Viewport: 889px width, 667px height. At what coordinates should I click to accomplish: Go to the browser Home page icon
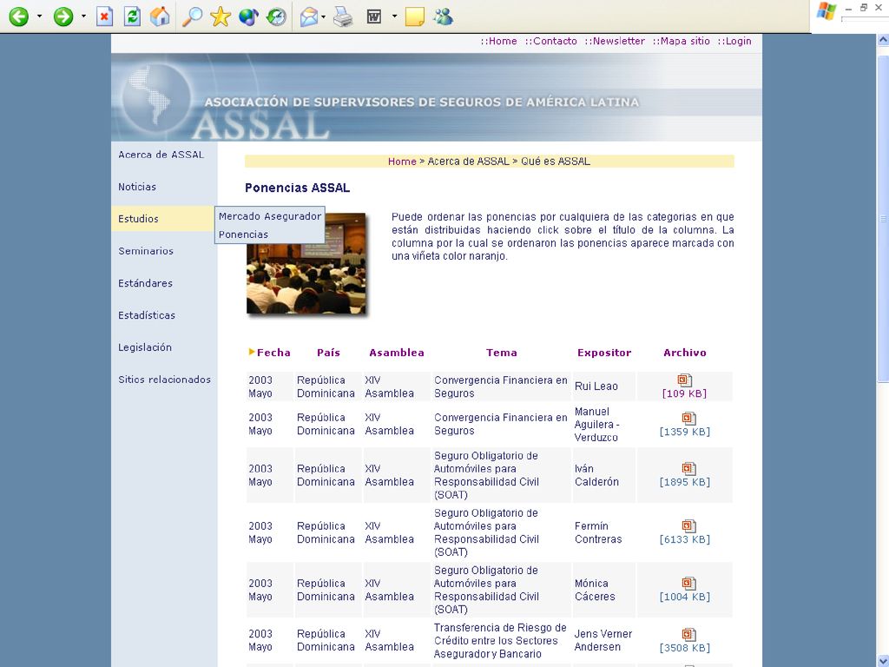(160, 17)
